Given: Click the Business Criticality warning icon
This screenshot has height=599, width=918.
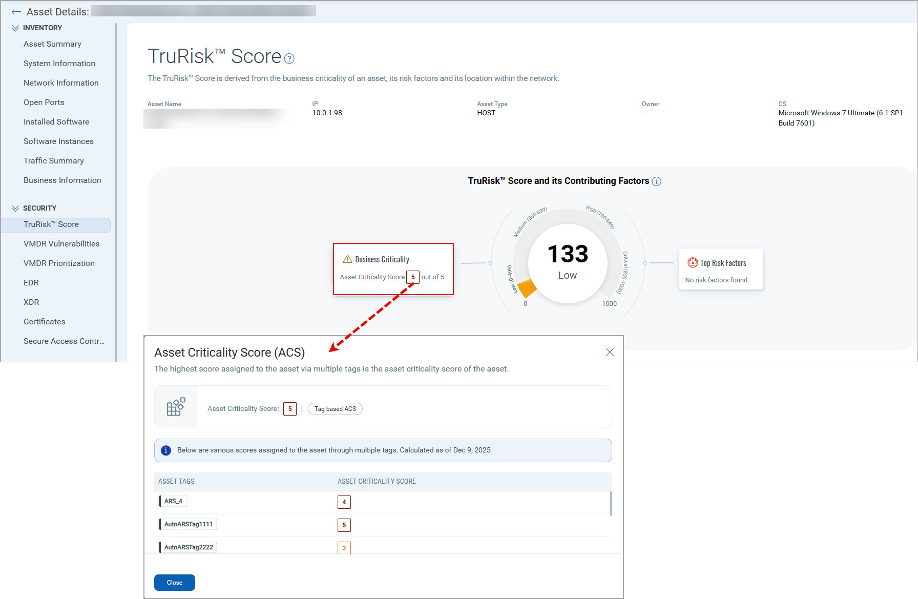Looking at the screenshot, I should 347,259.
